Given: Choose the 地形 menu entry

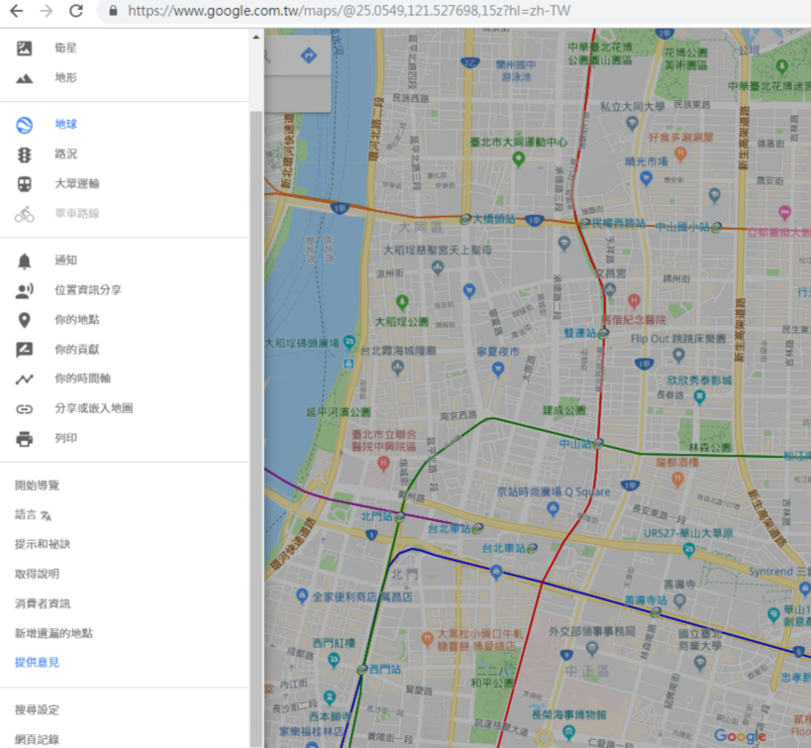Looking at the screenshot, I should click(x=65, y=77).
